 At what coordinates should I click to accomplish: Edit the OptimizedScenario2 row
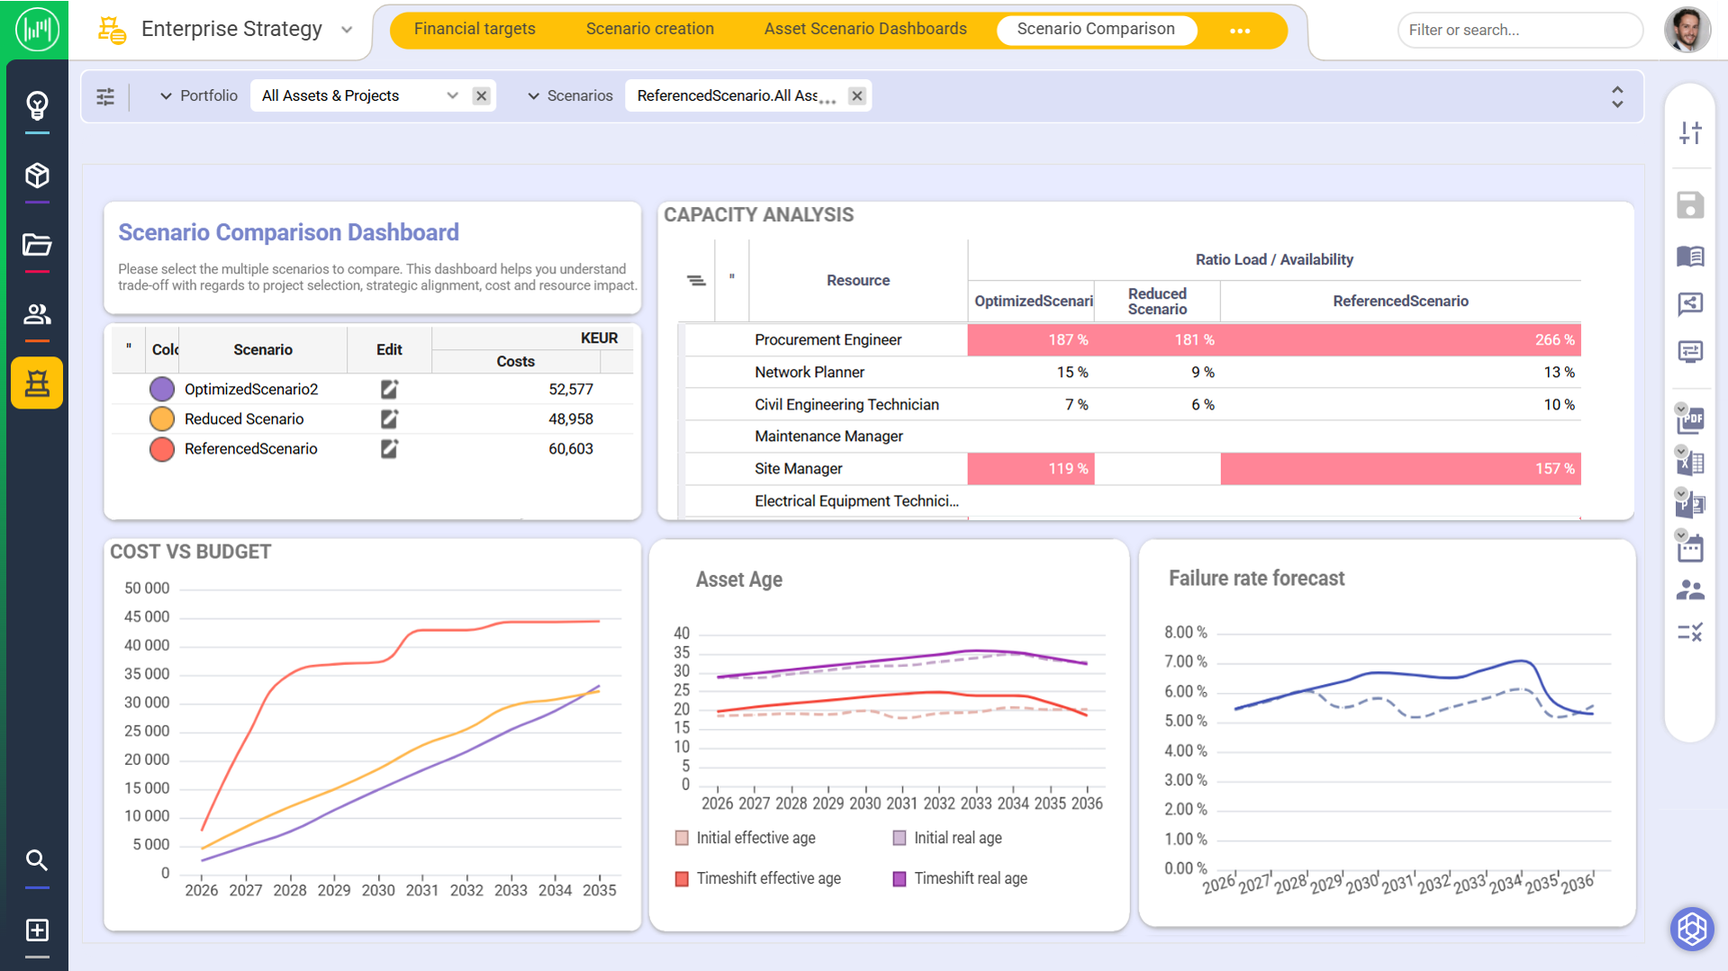389,389
